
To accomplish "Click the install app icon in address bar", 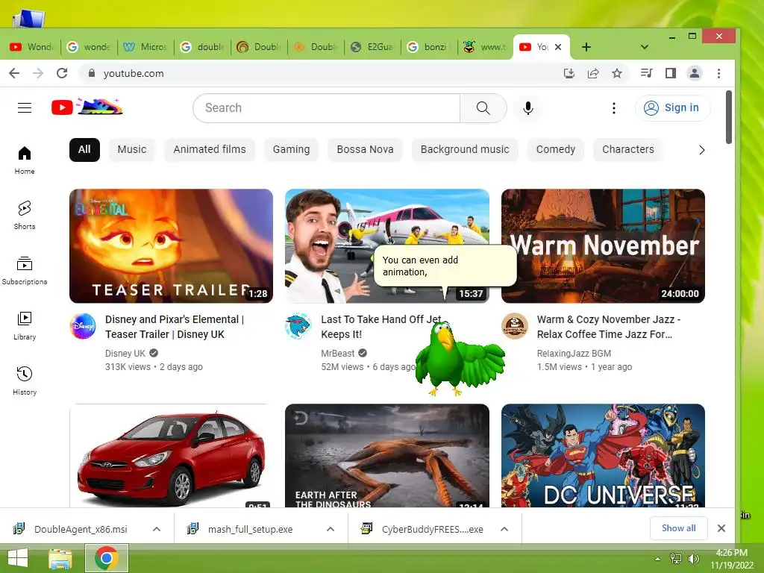I will (x=569, y=73).
